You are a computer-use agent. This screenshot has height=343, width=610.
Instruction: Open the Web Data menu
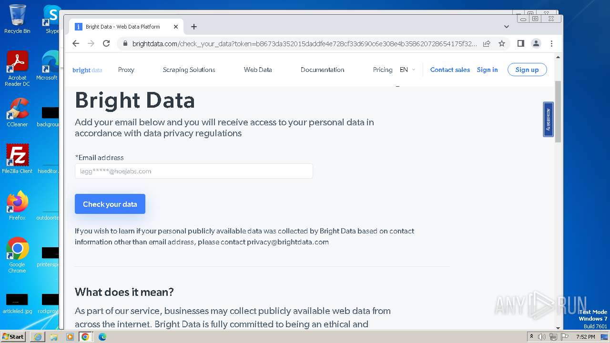(258, 70)
